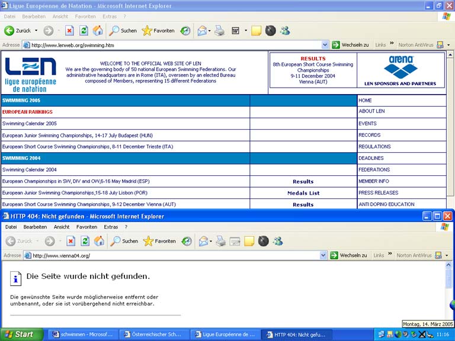Click the system tray clock
Image resolution: width=455 pixels, height=341 pixels.
tap(443, 334)
